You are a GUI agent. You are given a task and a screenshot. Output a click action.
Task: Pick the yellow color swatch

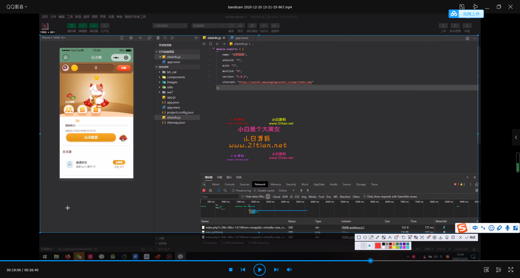pyautogui.click(x=394, y=247)
